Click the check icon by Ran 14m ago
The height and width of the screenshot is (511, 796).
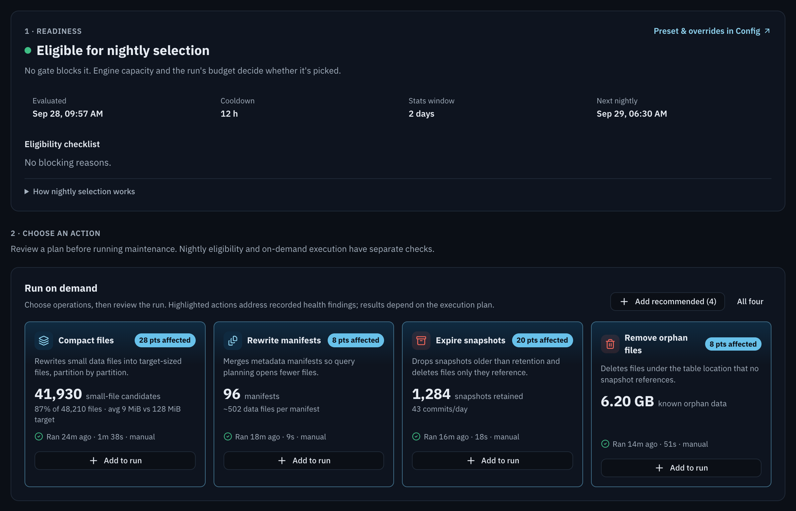[x=605, y=444]
